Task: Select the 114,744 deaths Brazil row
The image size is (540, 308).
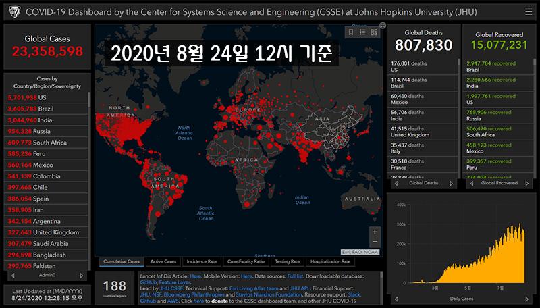Action: tap(423, 82)
